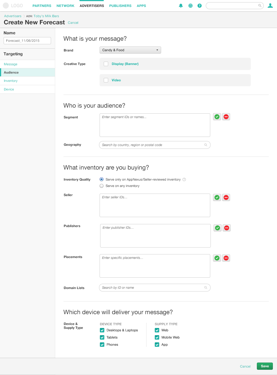Open the Publishers menu in top navigation

tap(120, 6)
